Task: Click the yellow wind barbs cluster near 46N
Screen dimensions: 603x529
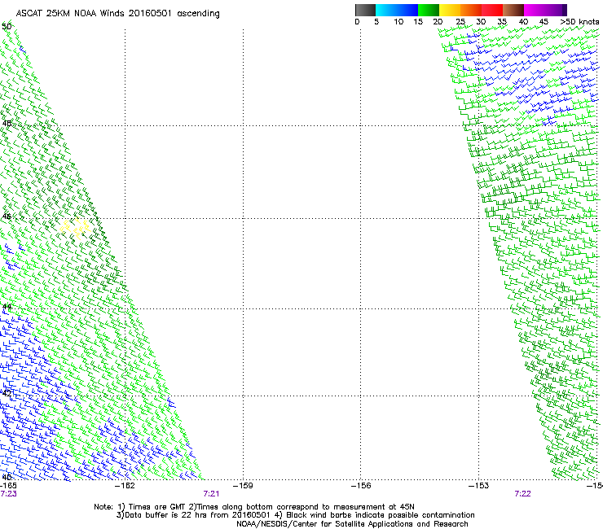Action: 75,228
